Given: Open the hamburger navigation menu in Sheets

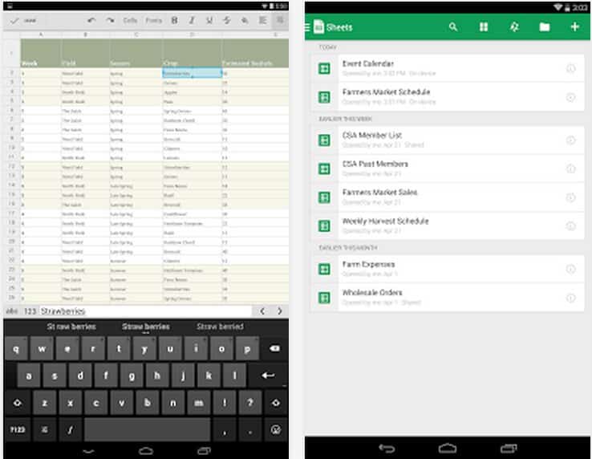Looking at the screenshot, I should tap(307, 27).
